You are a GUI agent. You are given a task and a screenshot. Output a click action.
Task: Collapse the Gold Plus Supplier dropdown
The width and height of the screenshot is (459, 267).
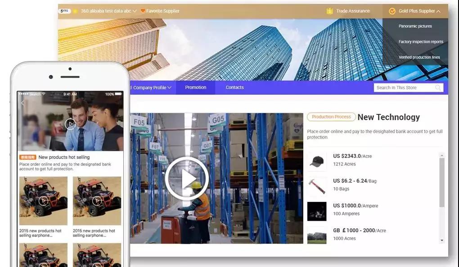439,11
